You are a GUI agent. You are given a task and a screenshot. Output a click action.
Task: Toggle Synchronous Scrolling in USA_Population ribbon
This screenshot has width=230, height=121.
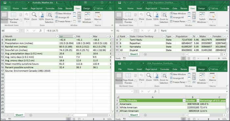coord(194,78)
